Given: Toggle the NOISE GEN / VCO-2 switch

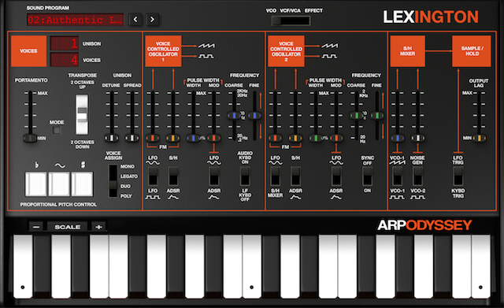Looking at the screenshot, I should 418,176.
